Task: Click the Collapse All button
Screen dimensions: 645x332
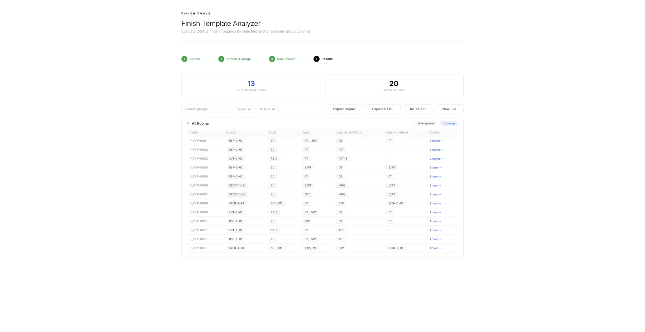Action: click(x=267, y=109)
